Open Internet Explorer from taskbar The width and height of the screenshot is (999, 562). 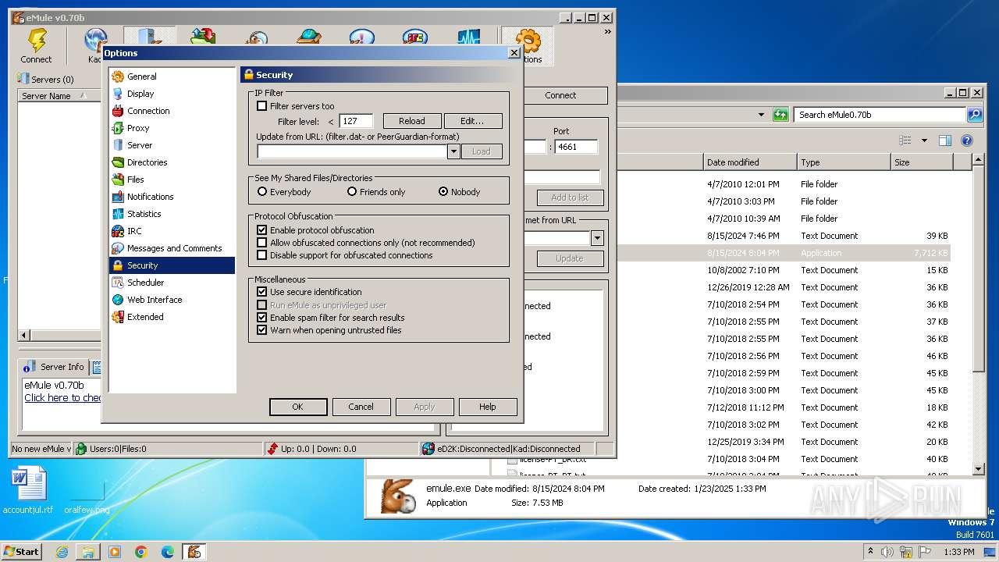[x=62, y=552]
